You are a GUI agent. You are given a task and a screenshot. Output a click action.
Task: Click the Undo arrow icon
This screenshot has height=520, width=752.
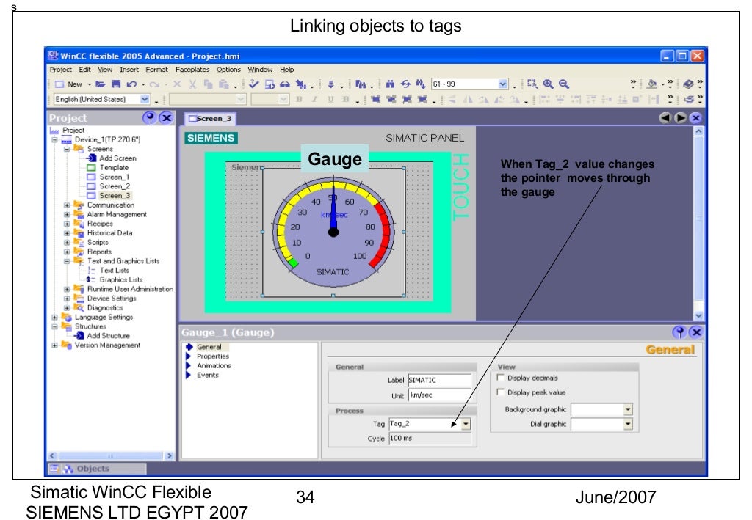132,84
